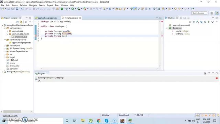Switch to the Task List tab
The image size is (220, 124).
(185, 18)
